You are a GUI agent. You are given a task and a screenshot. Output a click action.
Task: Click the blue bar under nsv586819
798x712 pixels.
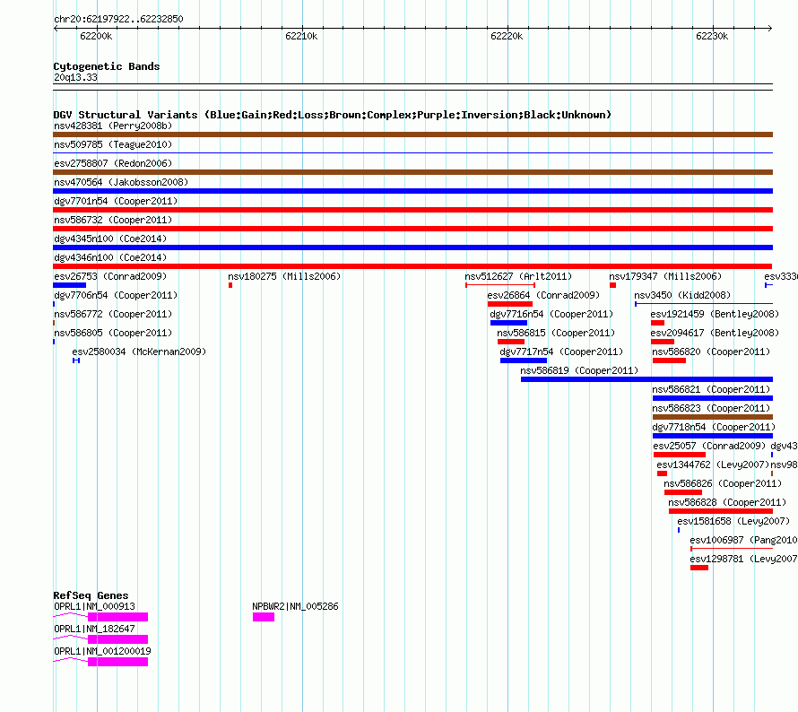(x=646, y=379)
